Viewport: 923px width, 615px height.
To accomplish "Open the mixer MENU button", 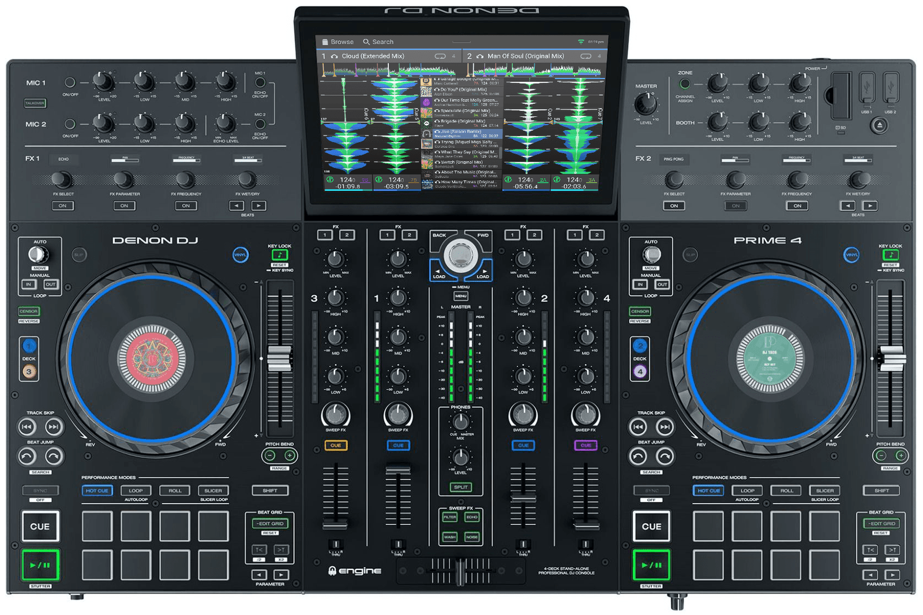I will coord(460,296).
